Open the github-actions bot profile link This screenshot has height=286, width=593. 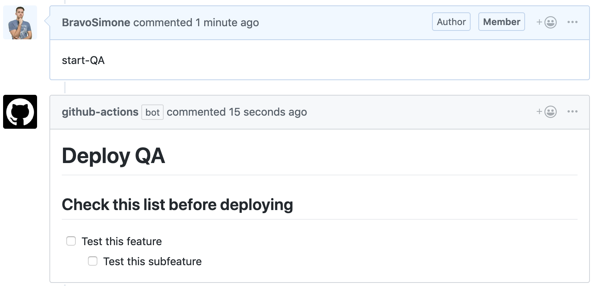(100, 112)
